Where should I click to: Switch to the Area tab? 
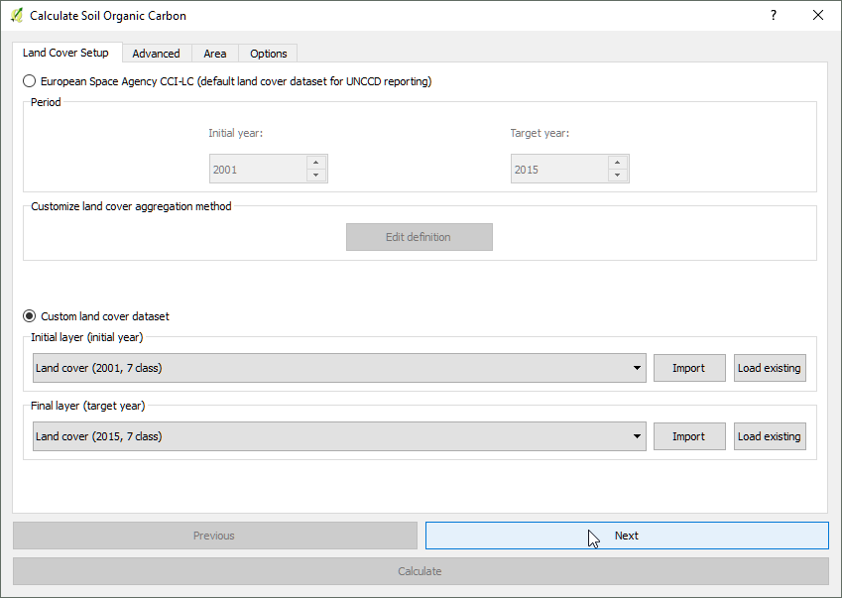tap(215, 54)
